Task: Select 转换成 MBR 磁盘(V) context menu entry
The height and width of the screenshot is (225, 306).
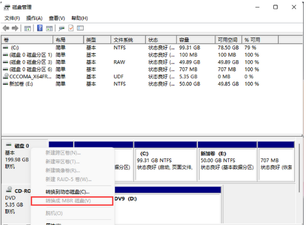Action: coord(72,201)
